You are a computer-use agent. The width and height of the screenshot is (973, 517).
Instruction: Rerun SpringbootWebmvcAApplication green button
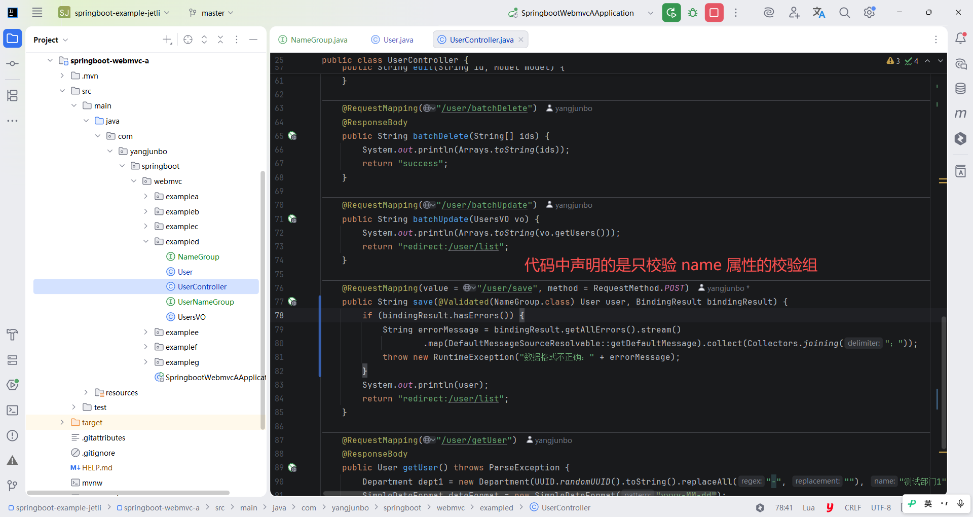coord(671,13)
